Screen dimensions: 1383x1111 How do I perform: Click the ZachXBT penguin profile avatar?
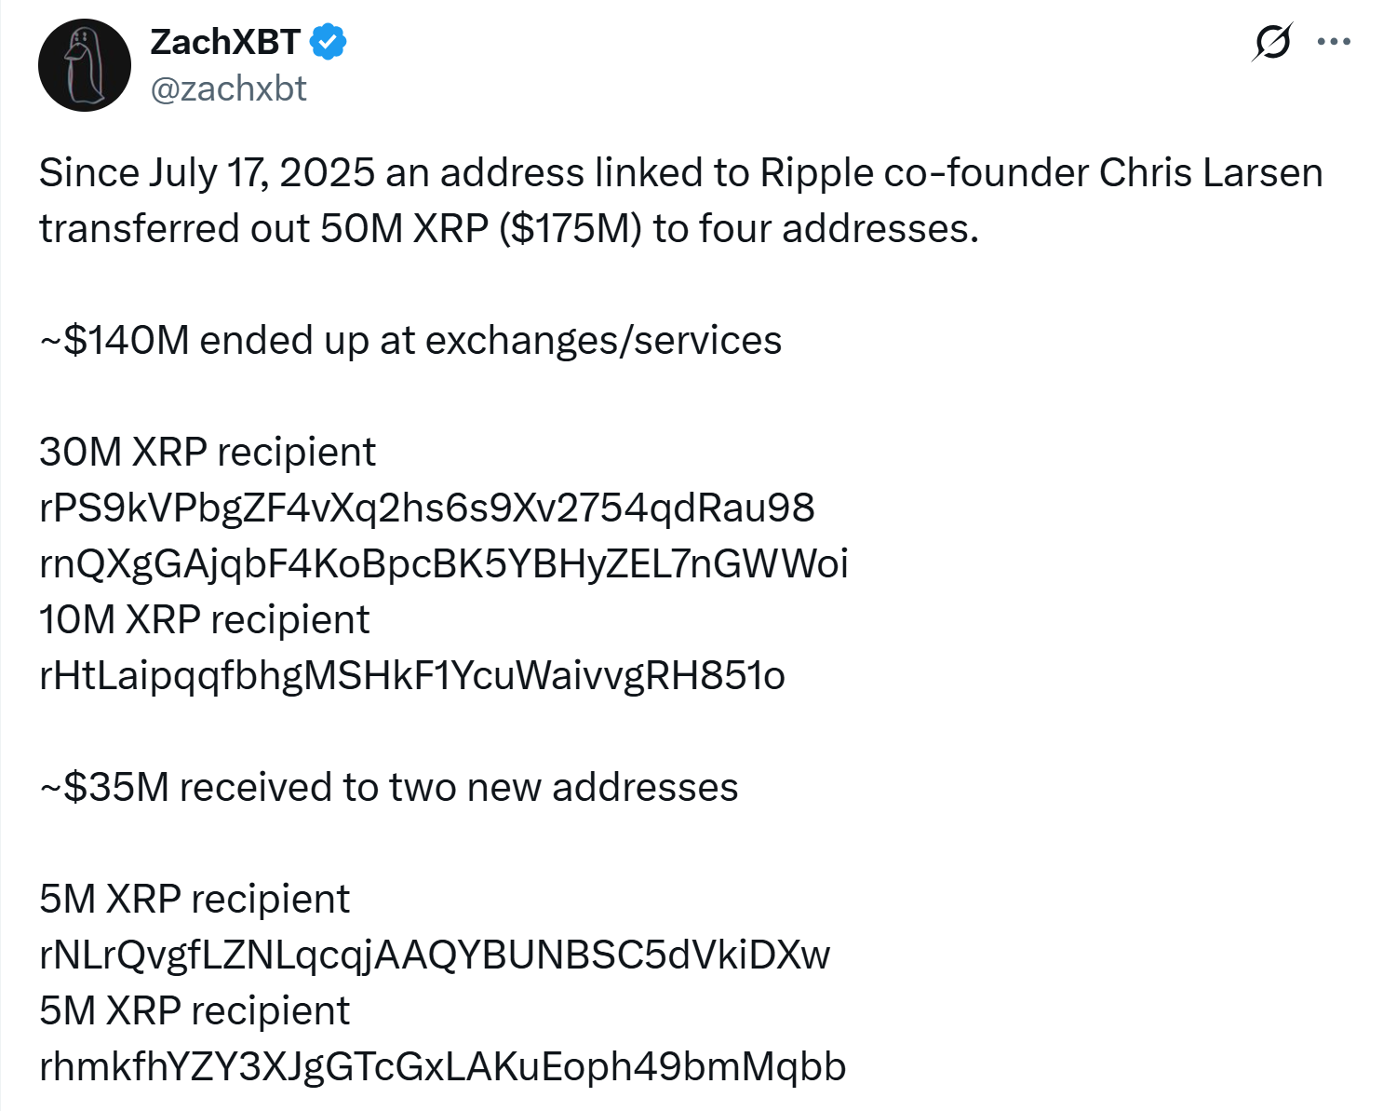pyautogui.click(x=84, y=65)
